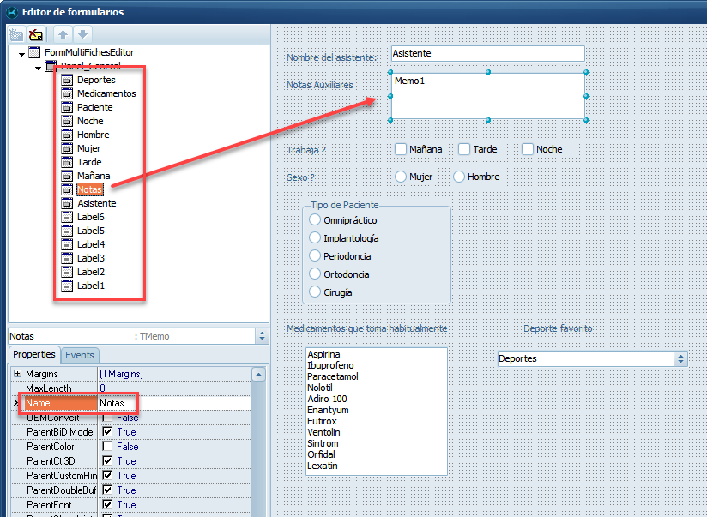Open the Deportes combo box dropdown
The height and width of the screenshot is (517, 707).
click(680, 359)
